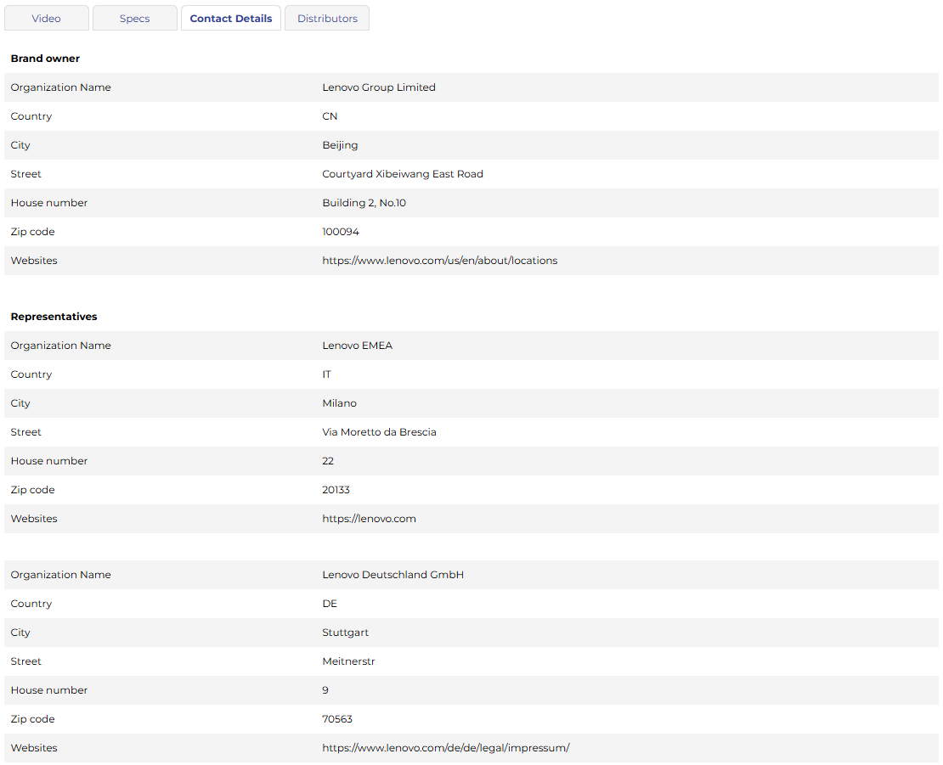Click the country value DE
The image size is (943, 765).
[x=330, y=604]
